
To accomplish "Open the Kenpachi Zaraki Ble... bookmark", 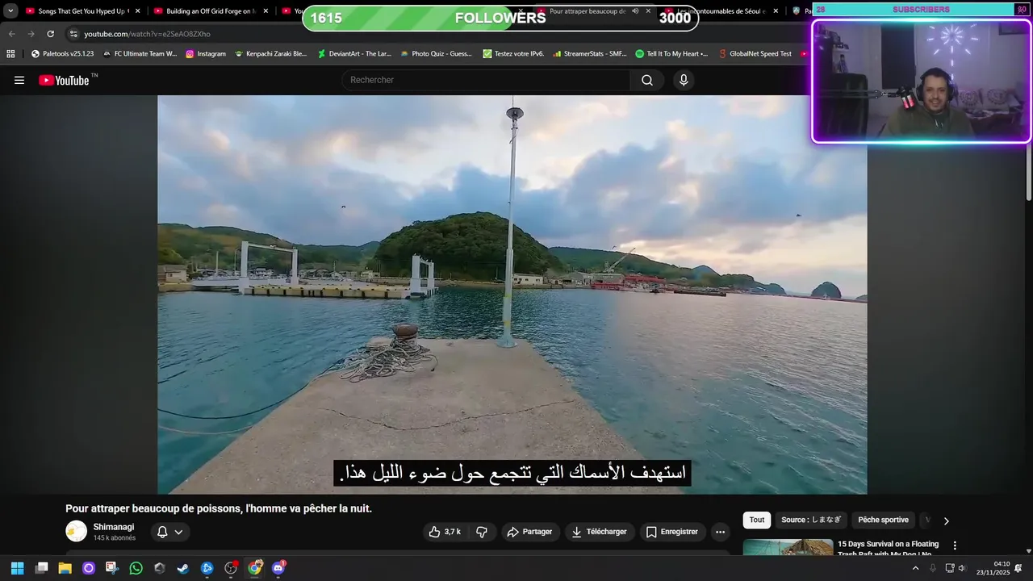I will [271, 54].
